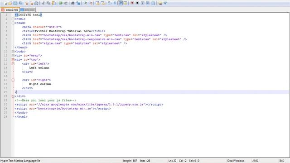
Task: Print the document with printer icon
Action: pyautogui.click(x=36, y=3)
